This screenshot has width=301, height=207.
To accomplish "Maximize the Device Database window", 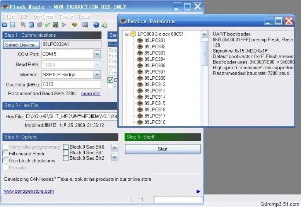I will 279,21.
